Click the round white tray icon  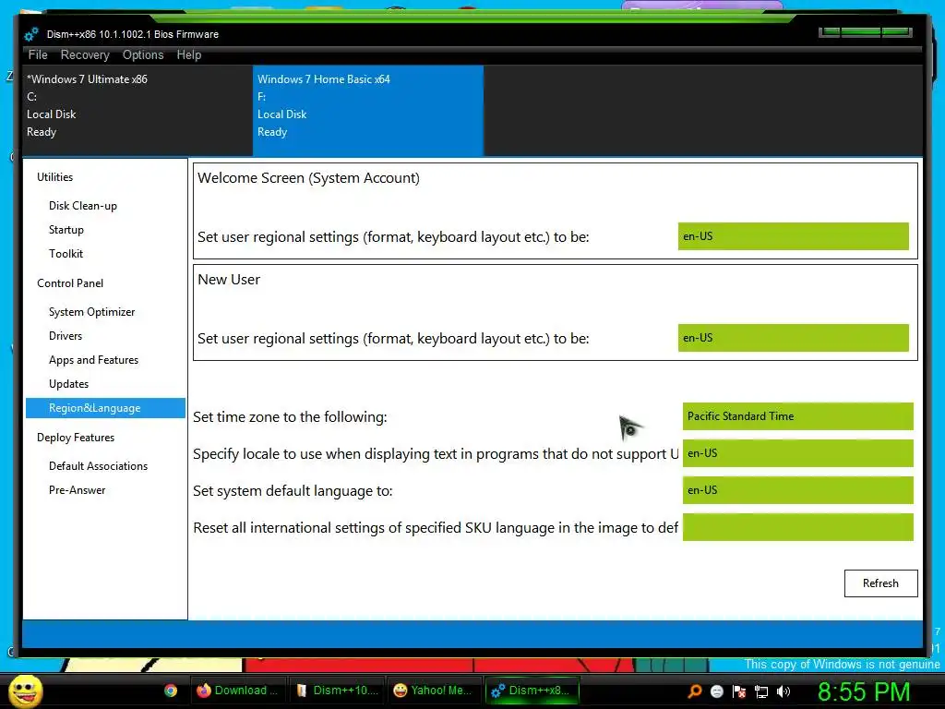pos(716,691)
